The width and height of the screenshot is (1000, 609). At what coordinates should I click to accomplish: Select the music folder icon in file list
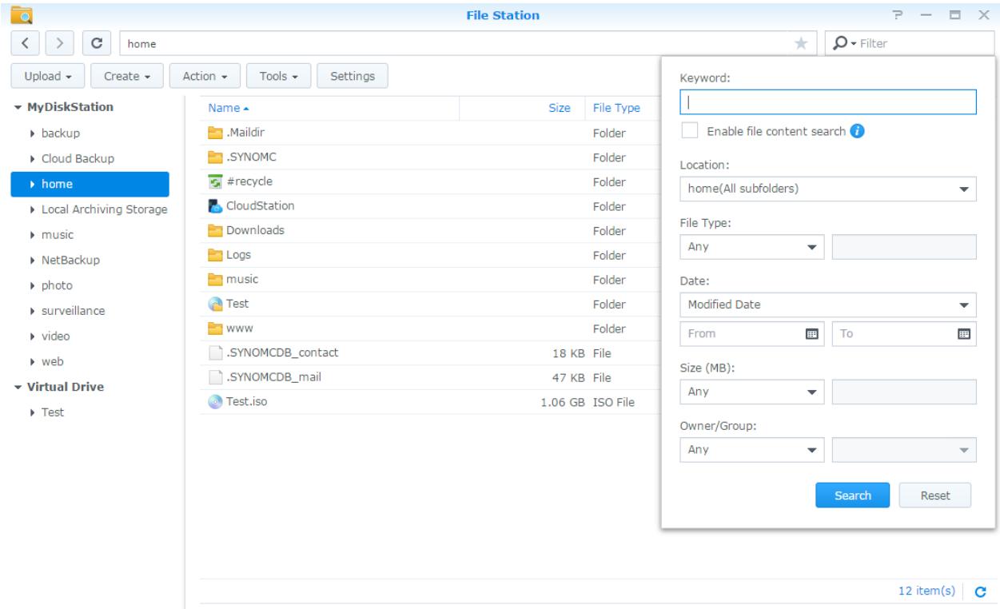(214, 280)
